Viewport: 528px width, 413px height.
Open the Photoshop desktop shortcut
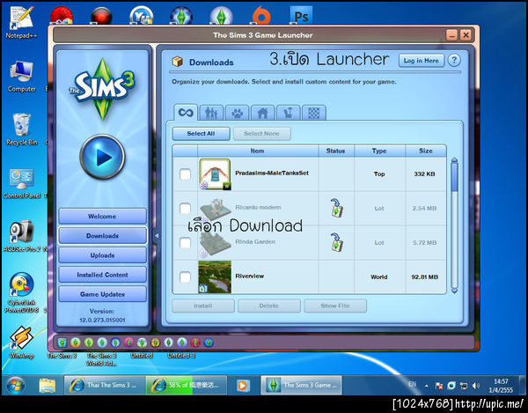pos(301,15)
